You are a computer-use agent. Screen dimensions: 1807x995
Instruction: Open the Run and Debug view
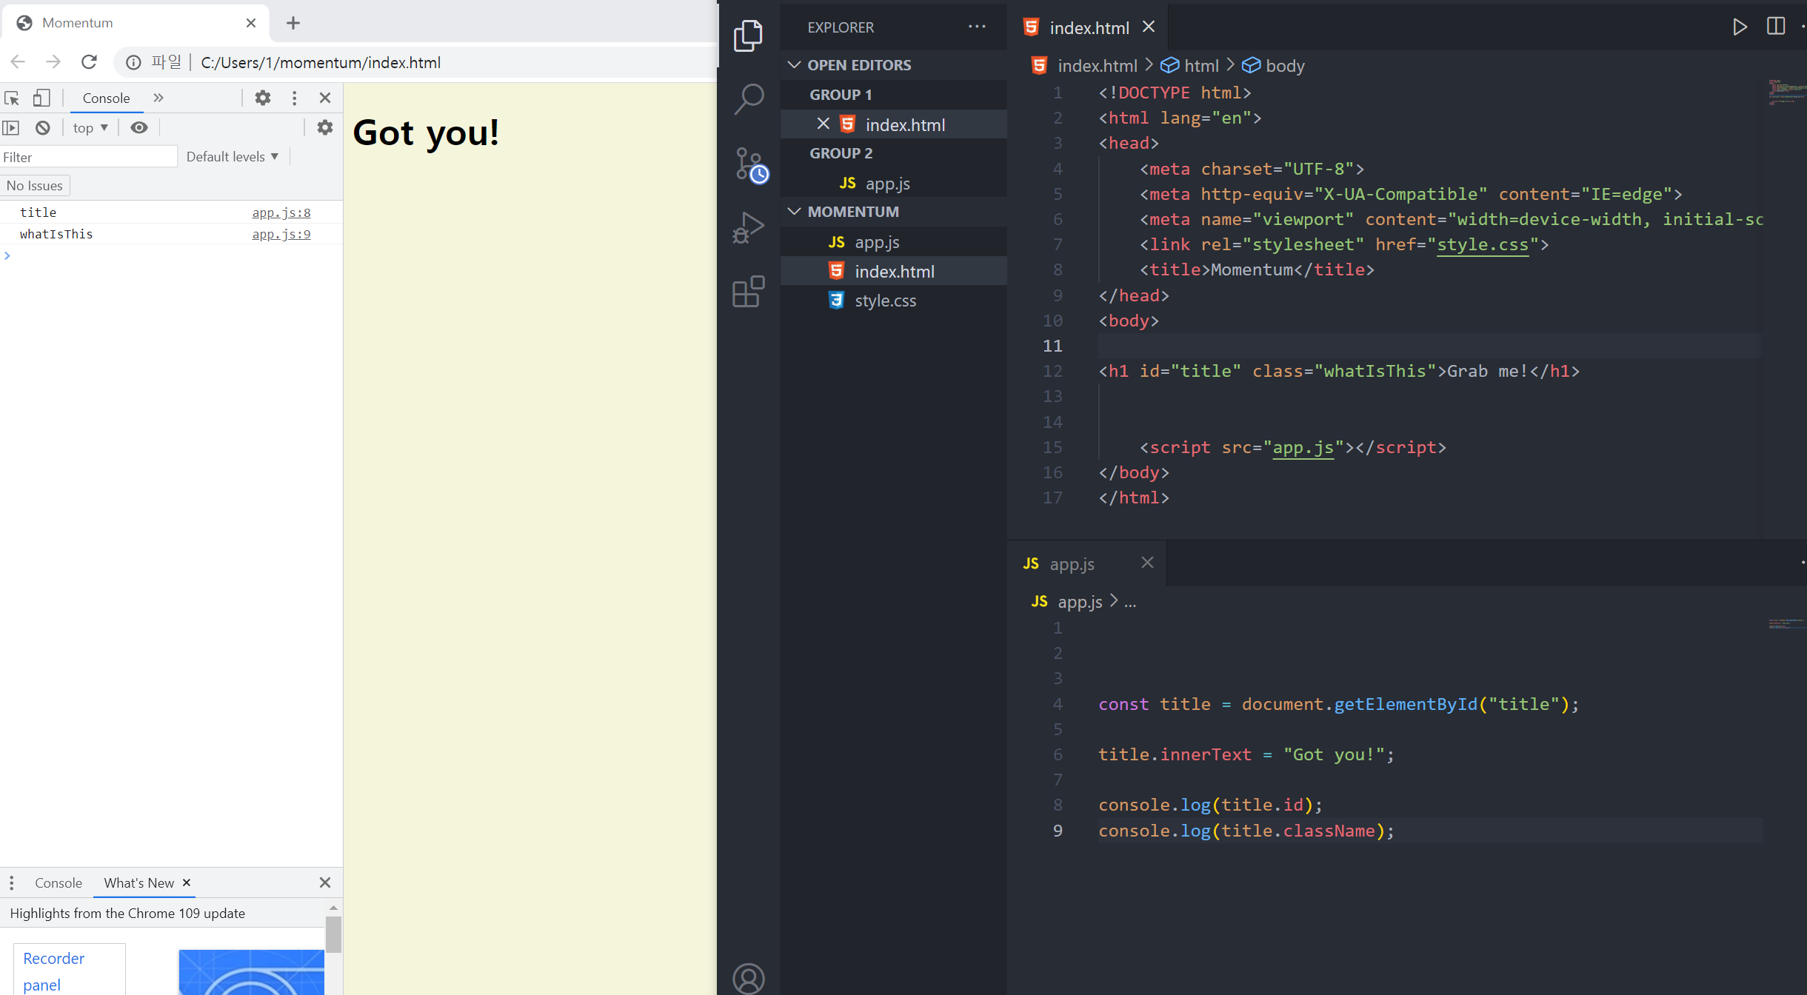749,227
